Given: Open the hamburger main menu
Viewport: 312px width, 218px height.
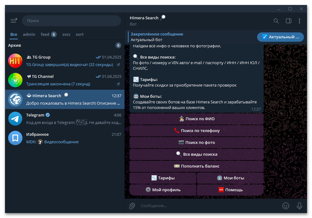Looking at the screenshot, I should pyautogui.click(x=13, y=21).
